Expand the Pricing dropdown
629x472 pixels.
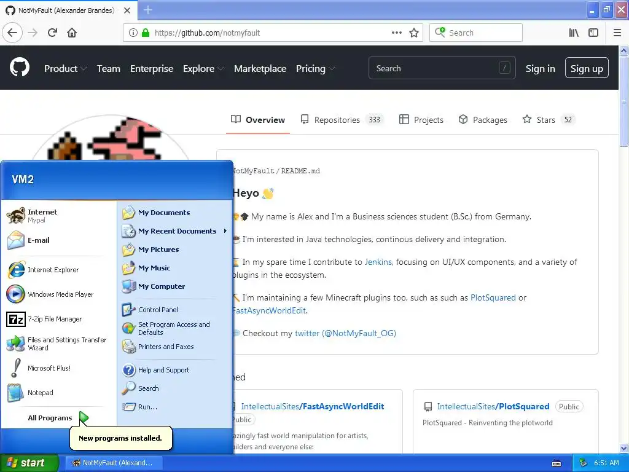[315, 69]
